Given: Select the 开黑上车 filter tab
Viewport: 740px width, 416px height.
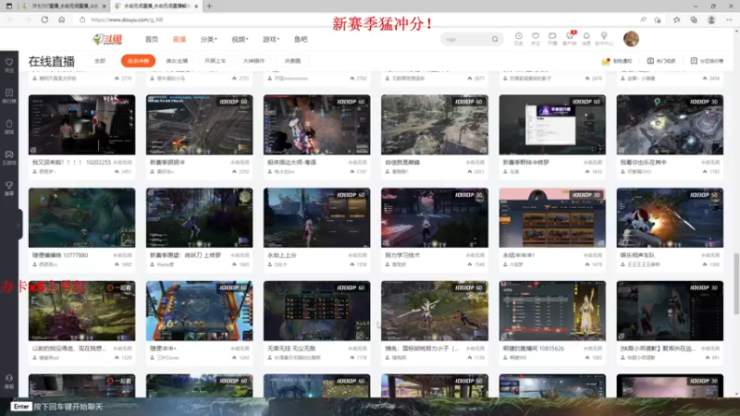Looking at the screenshot, I should click(216, 61).
